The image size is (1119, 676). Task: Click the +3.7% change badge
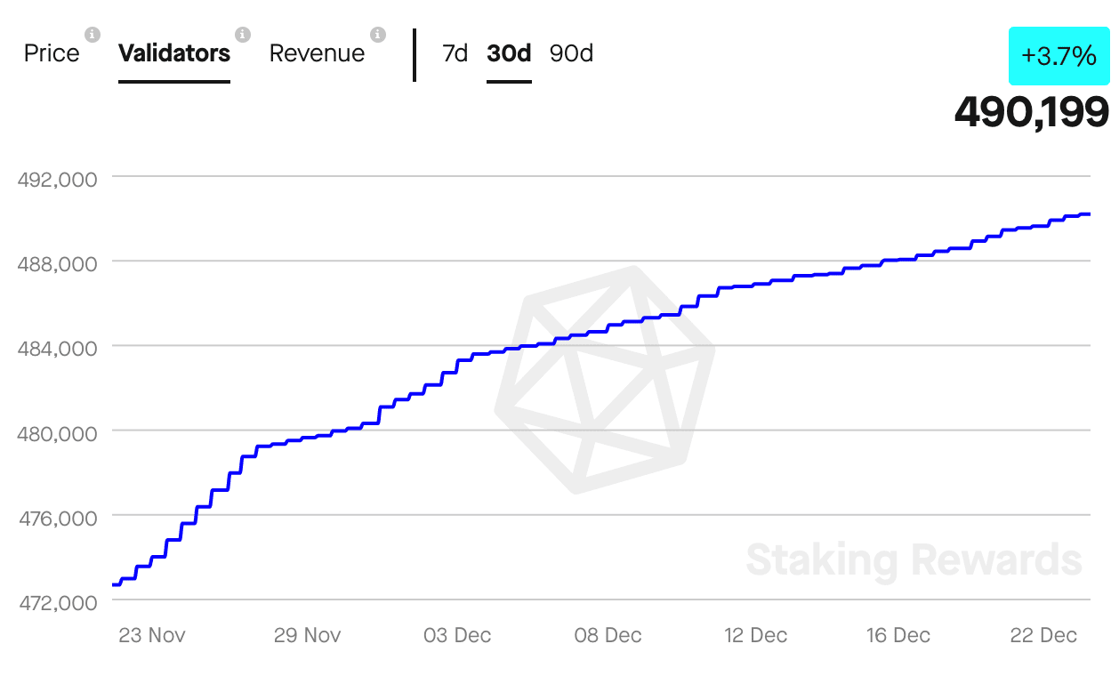point(1059,56)
